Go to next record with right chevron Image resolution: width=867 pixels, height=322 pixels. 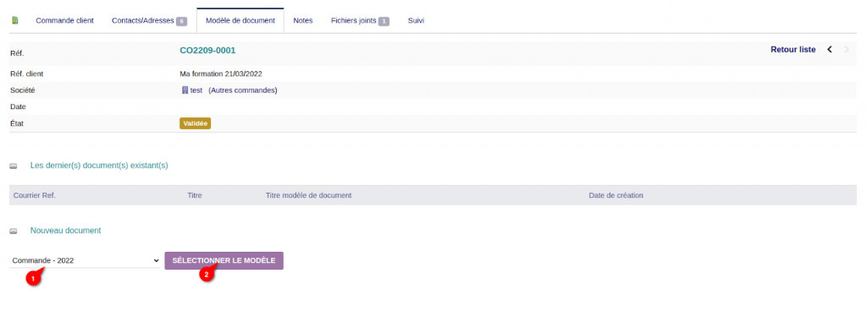tap(847, 50)
